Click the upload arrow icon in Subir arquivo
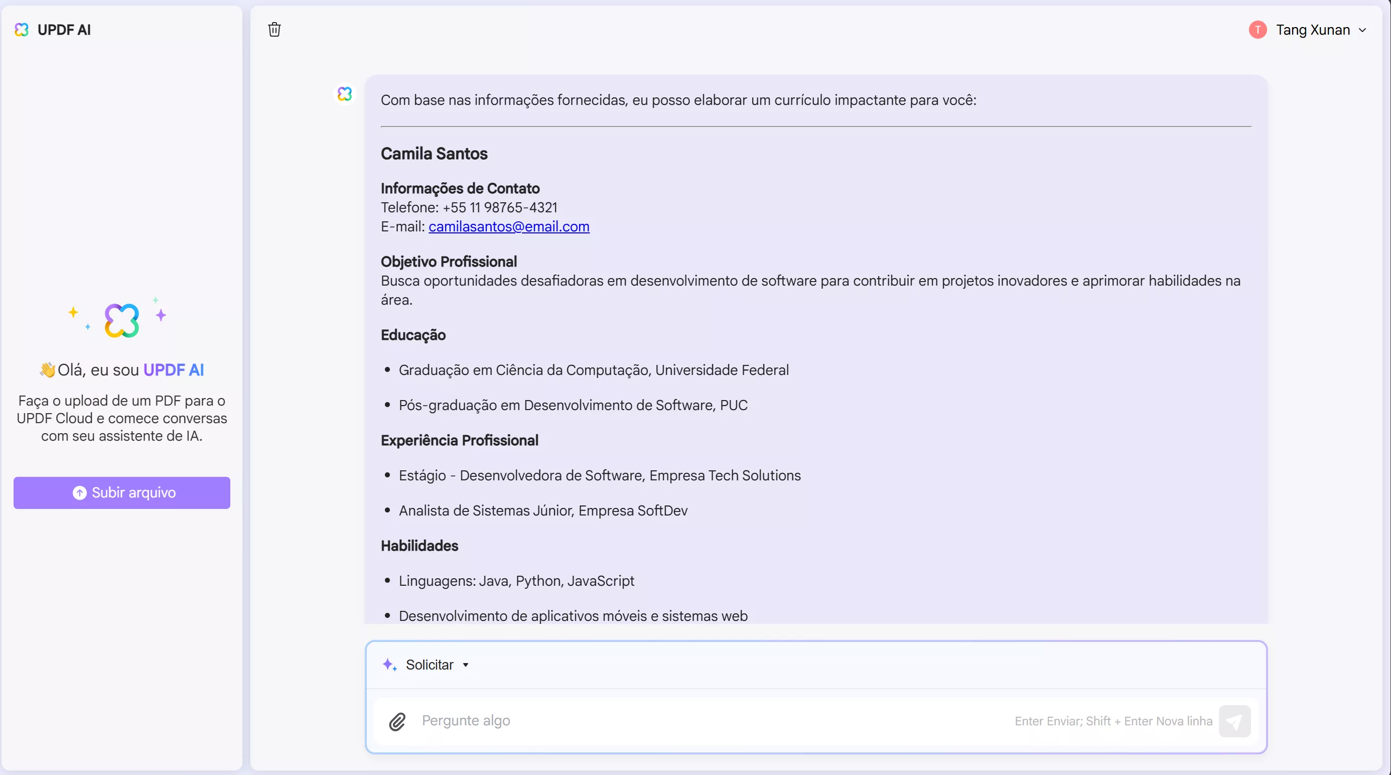The image size is (1391, 775). pos(79,492)
